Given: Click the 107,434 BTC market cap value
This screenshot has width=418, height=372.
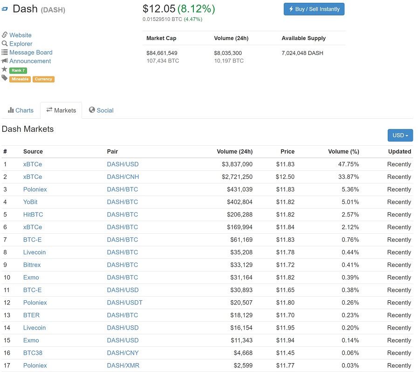Looking at the screenshot, I should tap(163, 61).
